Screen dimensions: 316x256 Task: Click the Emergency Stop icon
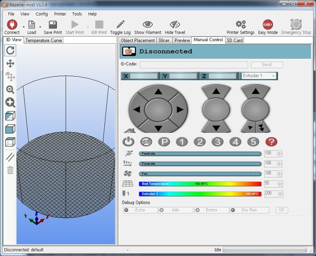pos(296,24)
